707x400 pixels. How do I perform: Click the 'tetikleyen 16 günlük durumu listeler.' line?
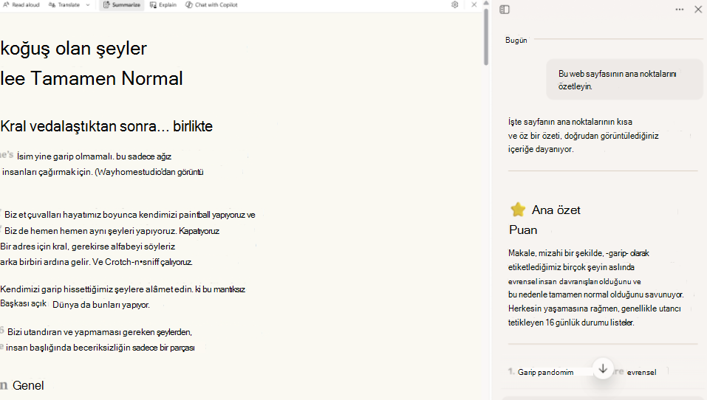[x=571, y=323]
